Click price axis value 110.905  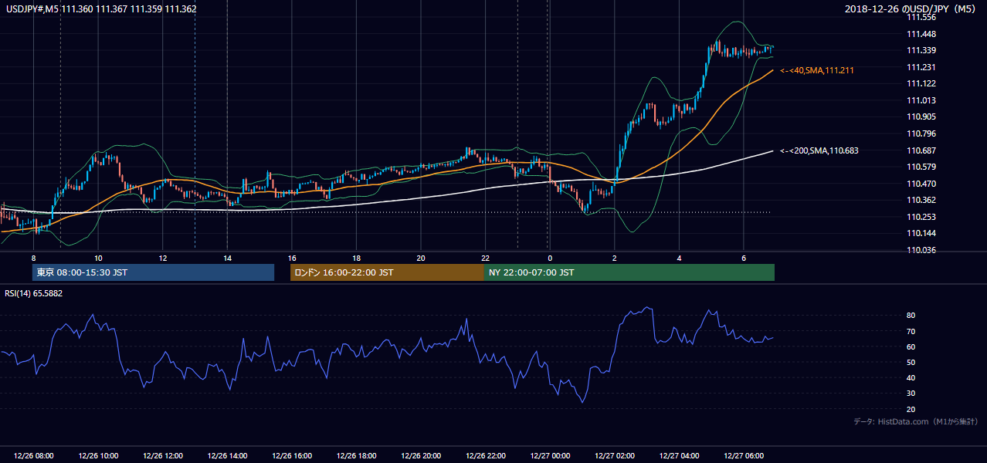[921, 117]
